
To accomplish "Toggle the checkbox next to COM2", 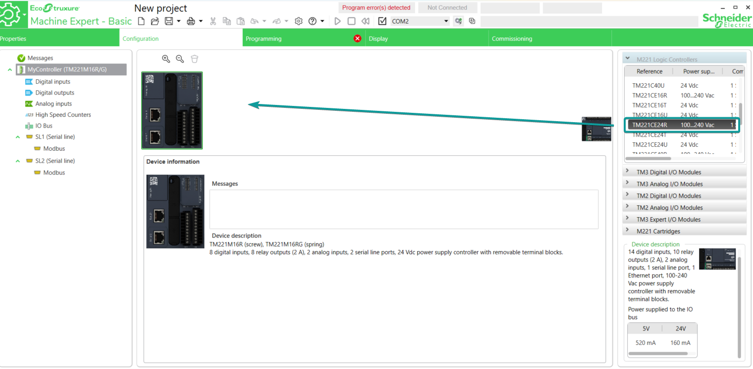I will (x=382, y=21).
